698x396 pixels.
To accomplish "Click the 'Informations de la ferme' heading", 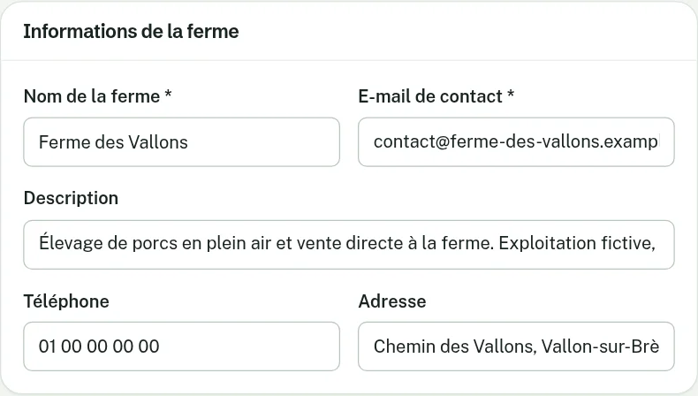I will tap(131, 32).
